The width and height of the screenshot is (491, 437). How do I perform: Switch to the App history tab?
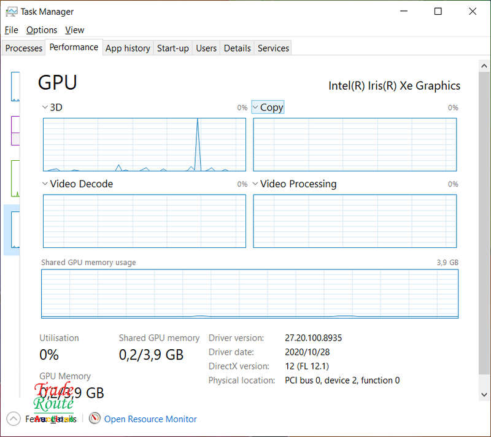tap(128, 48)
